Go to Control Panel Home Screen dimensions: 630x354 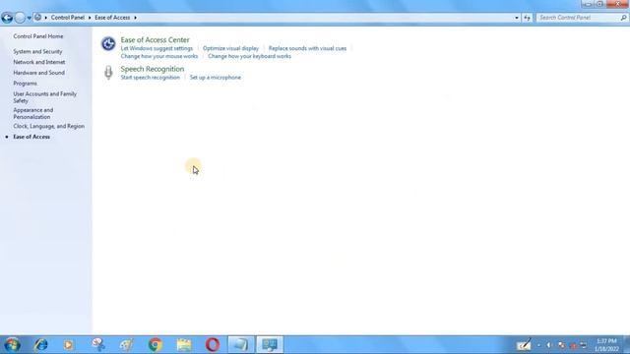(38, 36)
